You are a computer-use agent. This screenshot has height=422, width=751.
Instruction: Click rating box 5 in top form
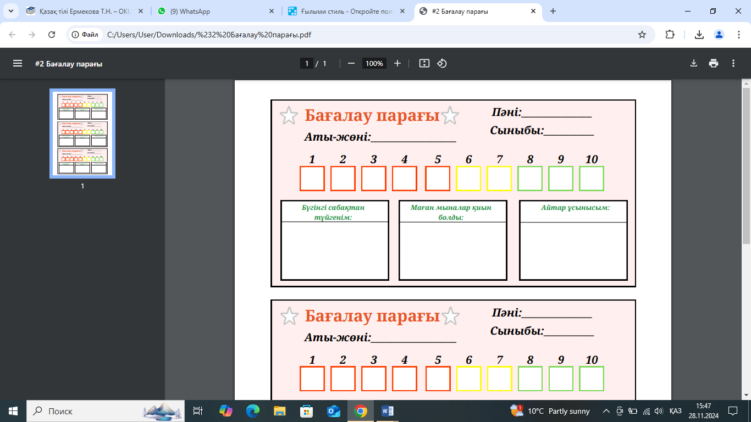[x=438, y=179]
